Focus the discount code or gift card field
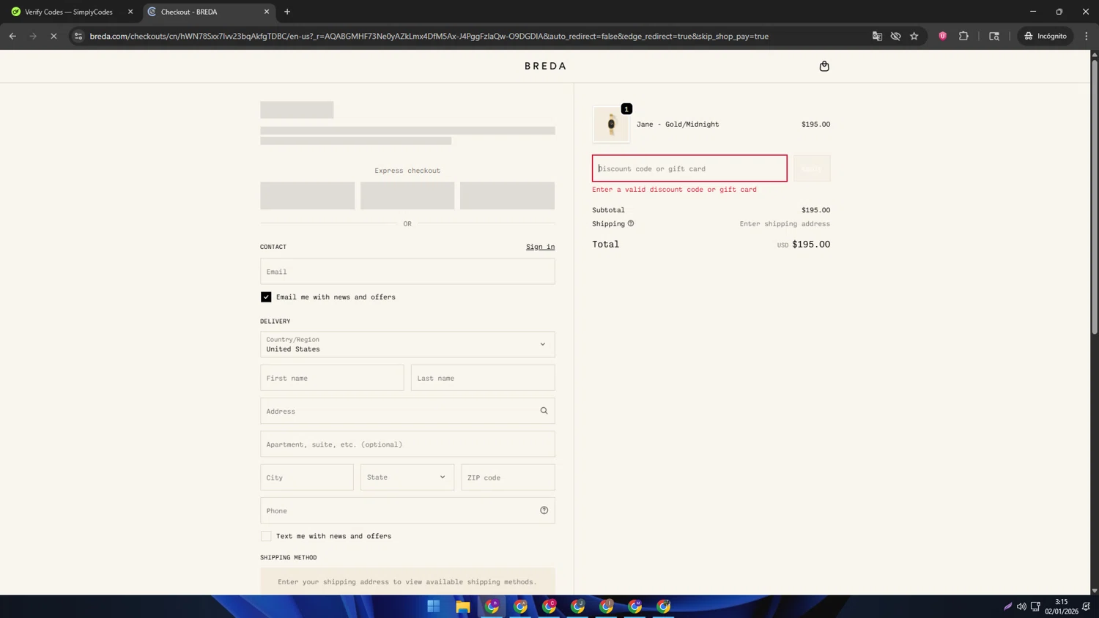The image size is (1099, 618). (689, 168)
